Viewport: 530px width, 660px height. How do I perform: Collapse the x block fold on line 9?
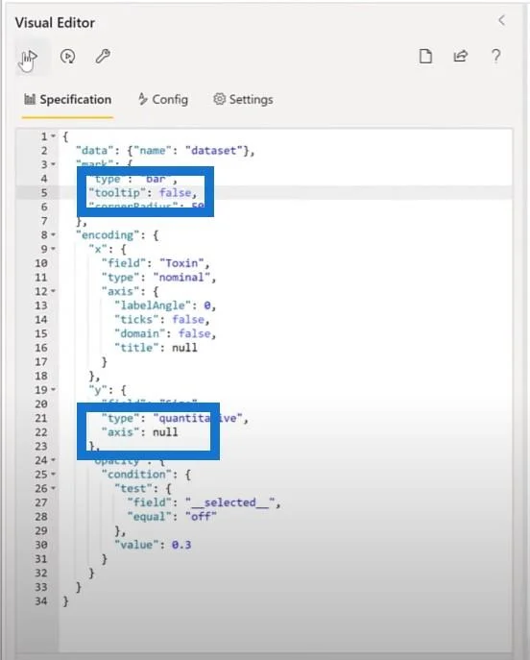54,249
